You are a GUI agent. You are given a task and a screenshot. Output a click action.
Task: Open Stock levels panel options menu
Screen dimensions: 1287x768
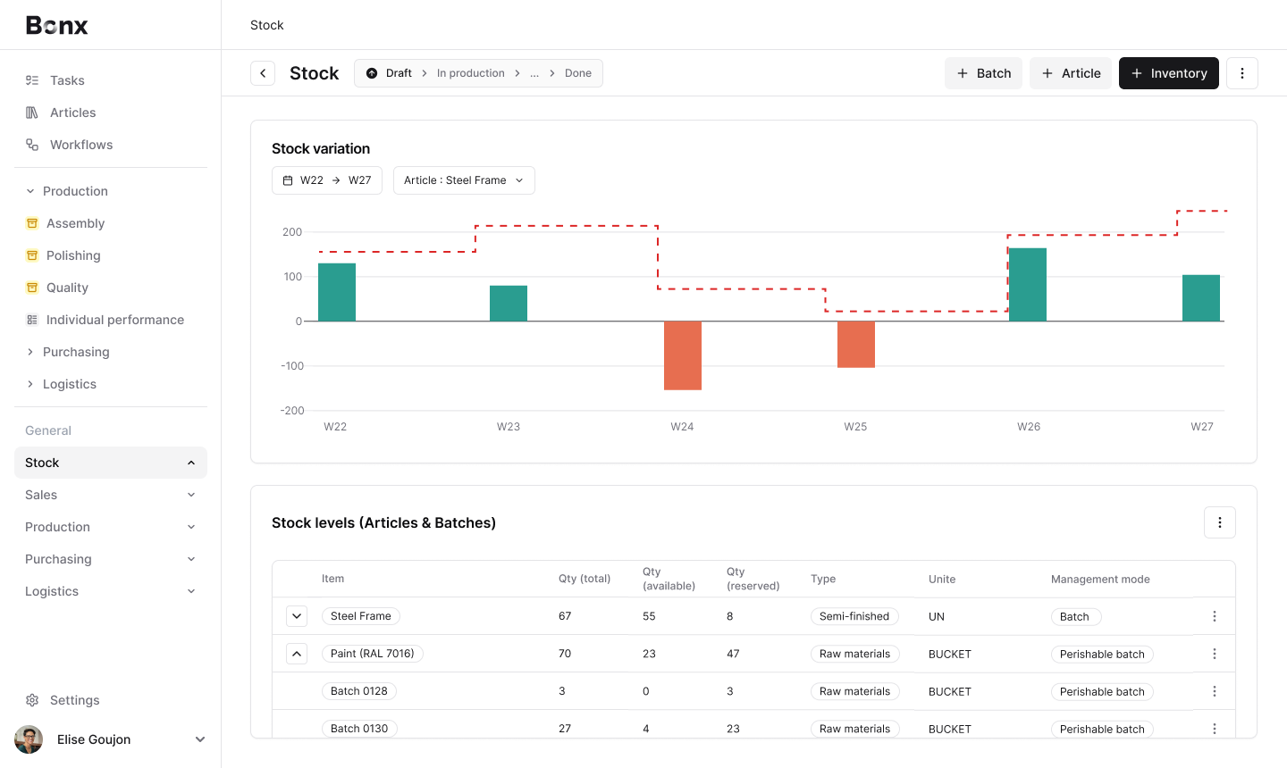coord(1219,522)
